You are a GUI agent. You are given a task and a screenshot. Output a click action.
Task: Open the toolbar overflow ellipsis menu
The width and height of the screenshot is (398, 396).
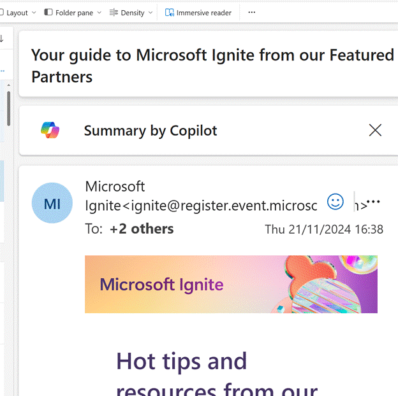click(251, 12)
